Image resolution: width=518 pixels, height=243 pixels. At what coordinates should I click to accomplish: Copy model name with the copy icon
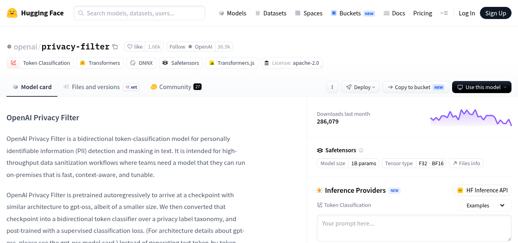[115, 47]
